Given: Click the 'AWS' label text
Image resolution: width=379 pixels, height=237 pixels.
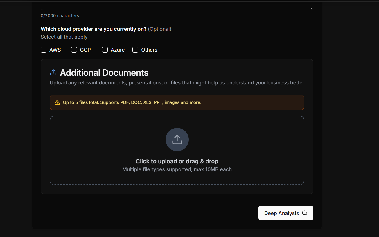Looking at the screenshot, I should 55,50.
